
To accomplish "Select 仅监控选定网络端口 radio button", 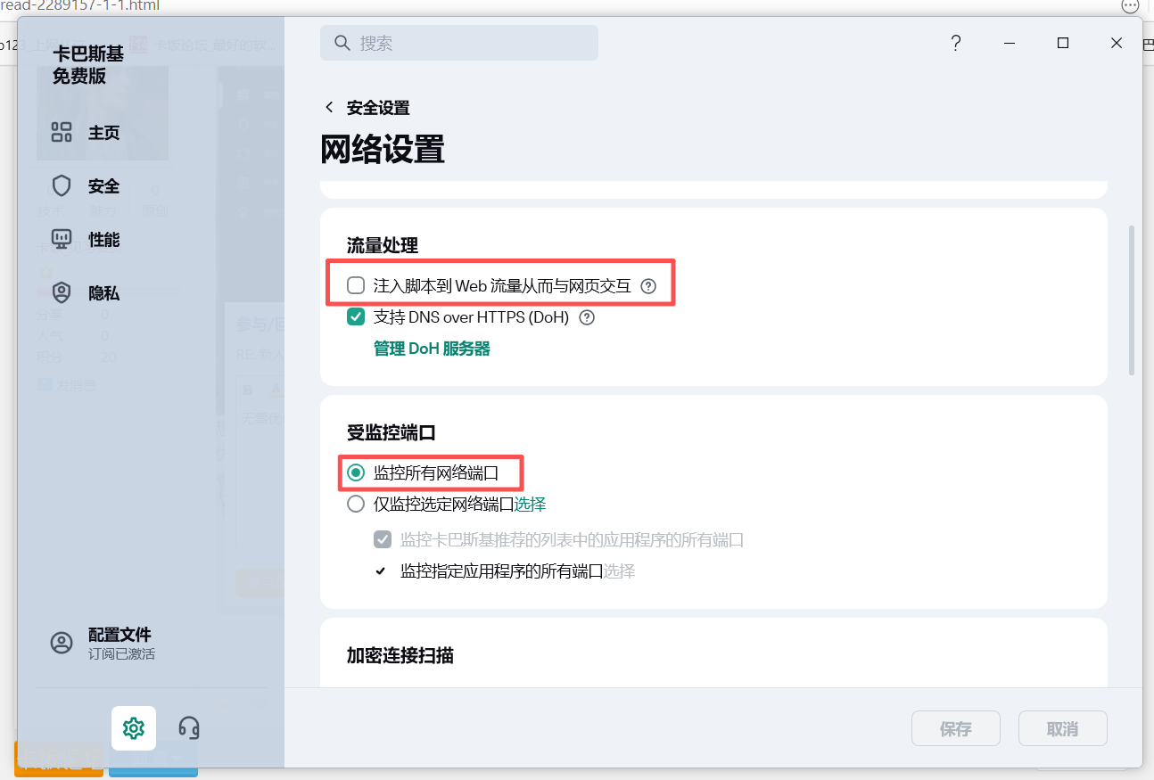I will pos(356,505).
